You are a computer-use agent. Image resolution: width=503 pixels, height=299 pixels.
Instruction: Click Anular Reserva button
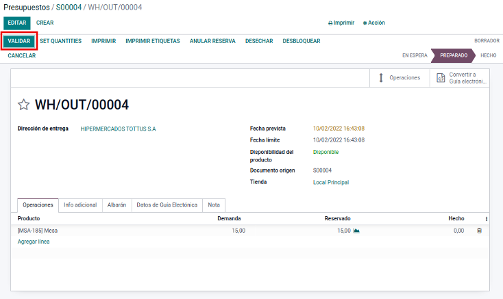212,41
